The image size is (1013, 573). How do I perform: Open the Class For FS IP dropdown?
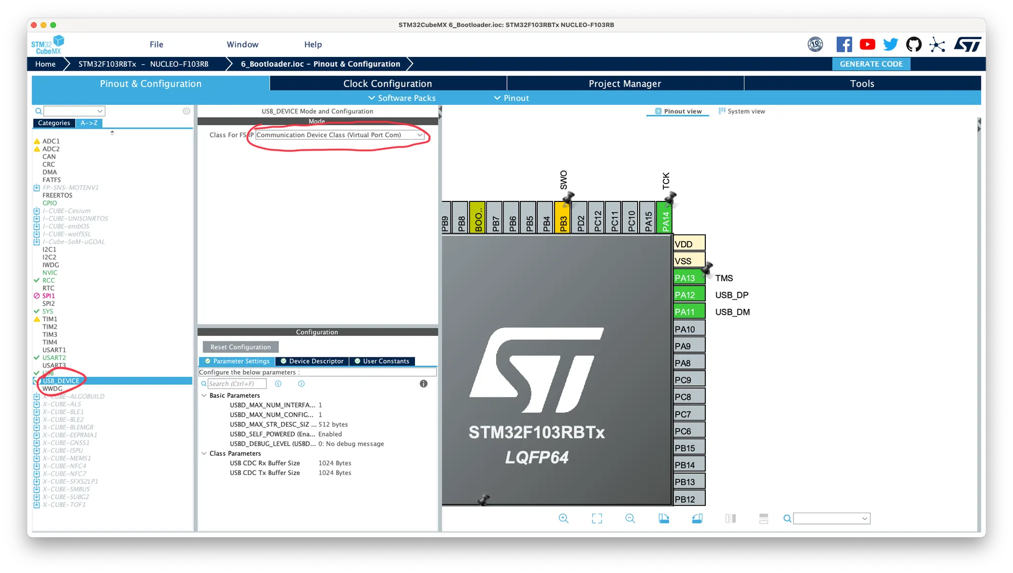pos(339,135)
